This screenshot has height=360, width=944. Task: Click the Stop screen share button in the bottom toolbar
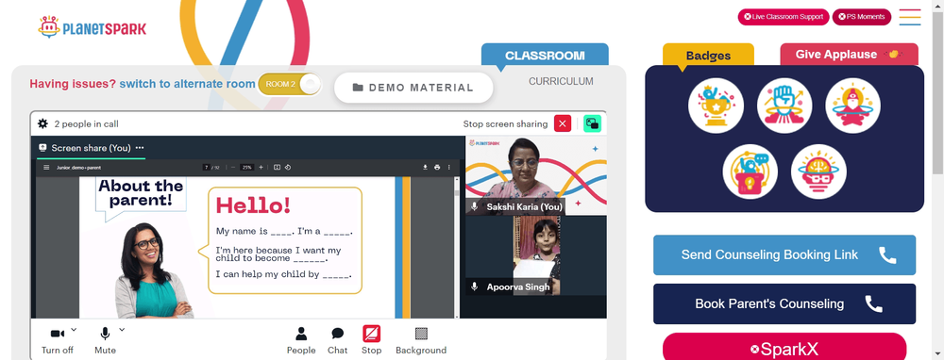pos(371,340)
